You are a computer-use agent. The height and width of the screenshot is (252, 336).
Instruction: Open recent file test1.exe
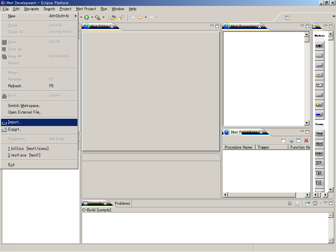click(39, 155)
